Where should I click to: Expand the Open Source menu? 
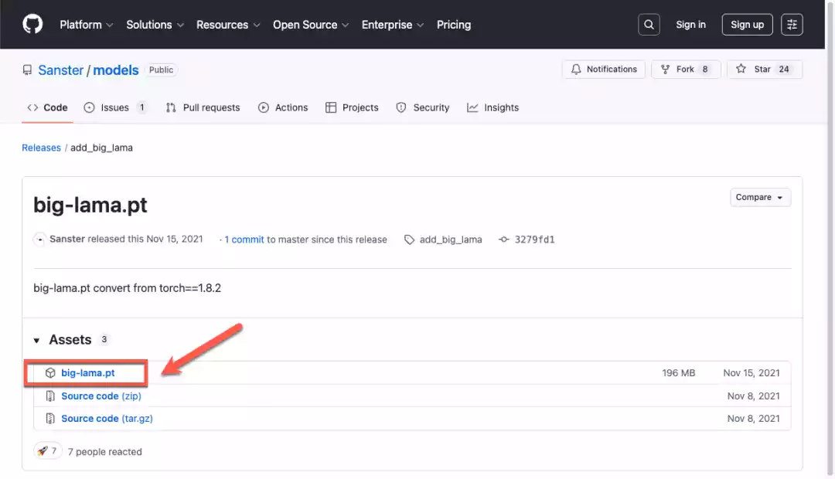(x=311, y=25)
